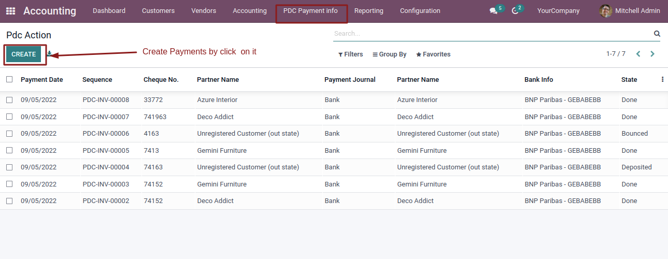Click cheque number 741963

click(155, 117)
